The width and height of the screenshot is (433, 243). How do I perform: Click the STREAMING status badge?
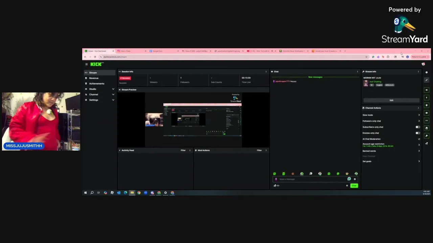point(125,78)
